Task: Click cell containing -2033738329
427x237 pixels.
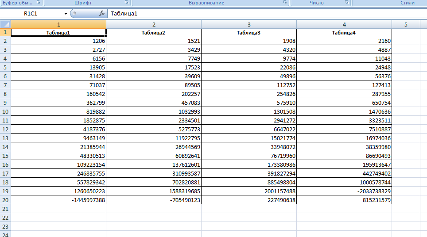Action: coord(344,191)
